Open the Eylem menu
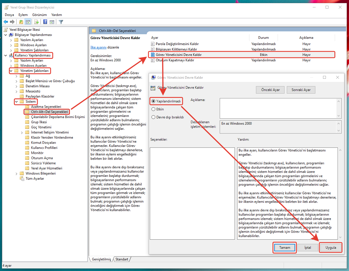349x271 pixels. (x=23, y=15)
